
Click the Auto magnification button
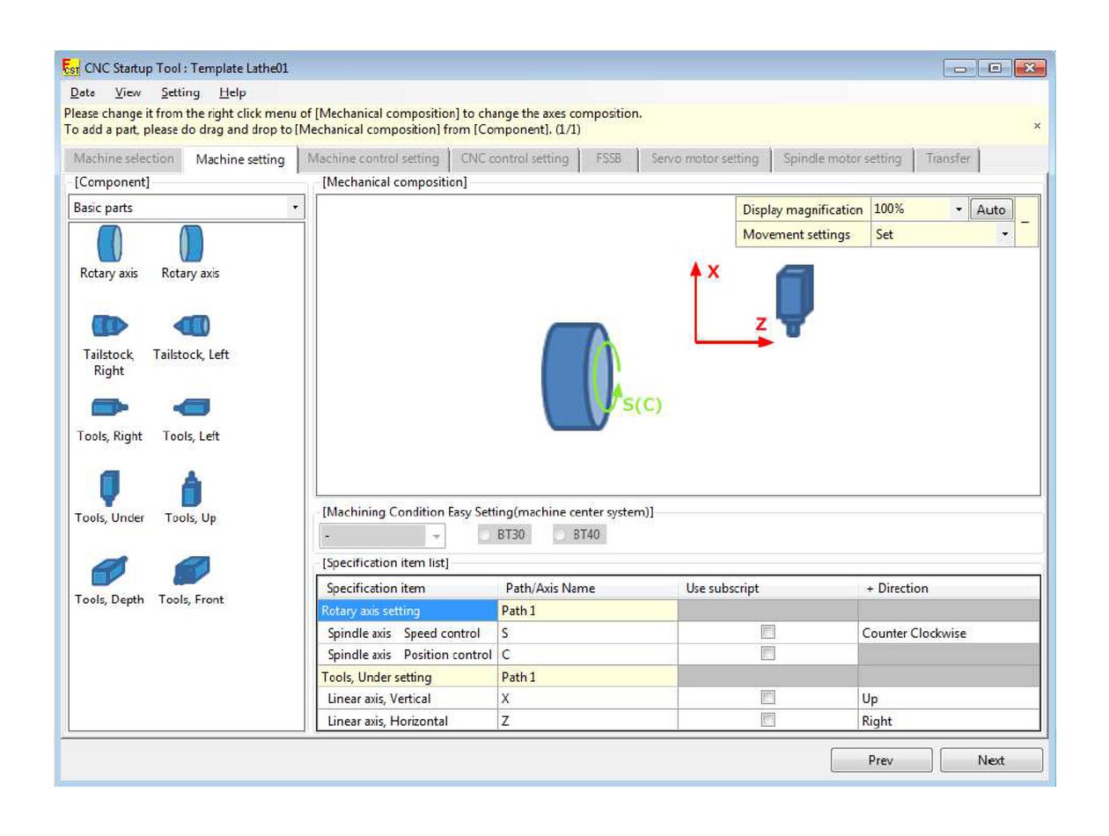click(991, 209)
